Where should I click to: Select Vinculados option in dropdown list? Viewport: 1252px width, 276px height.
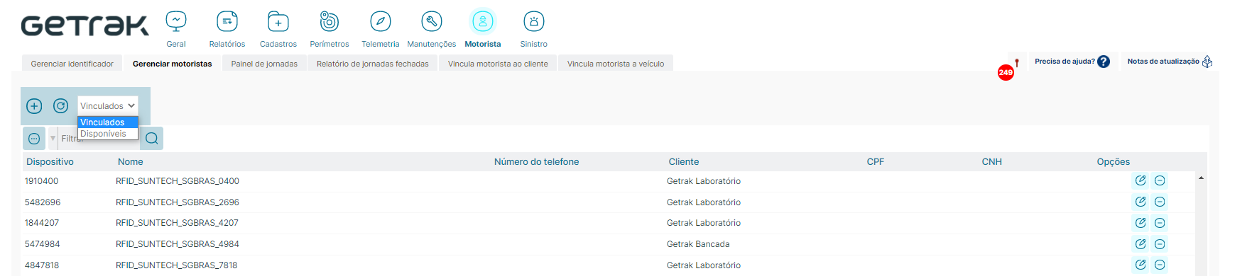[107, 122]
